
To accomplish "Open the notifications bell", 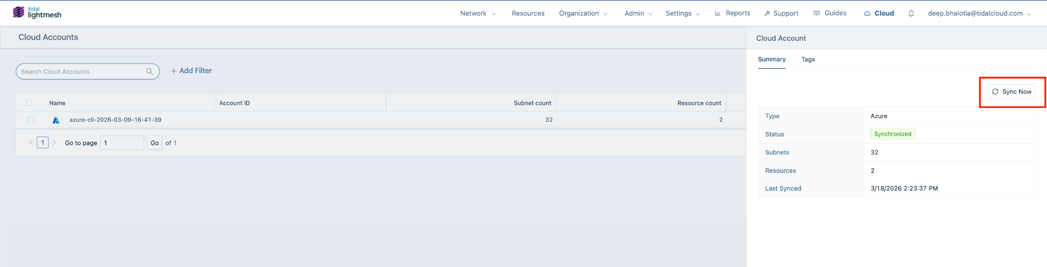I will [911, 13].
